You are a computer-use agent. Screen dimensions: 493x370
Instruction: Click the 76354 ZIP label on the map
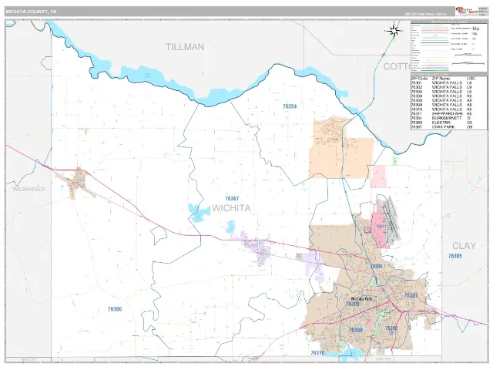290,106
